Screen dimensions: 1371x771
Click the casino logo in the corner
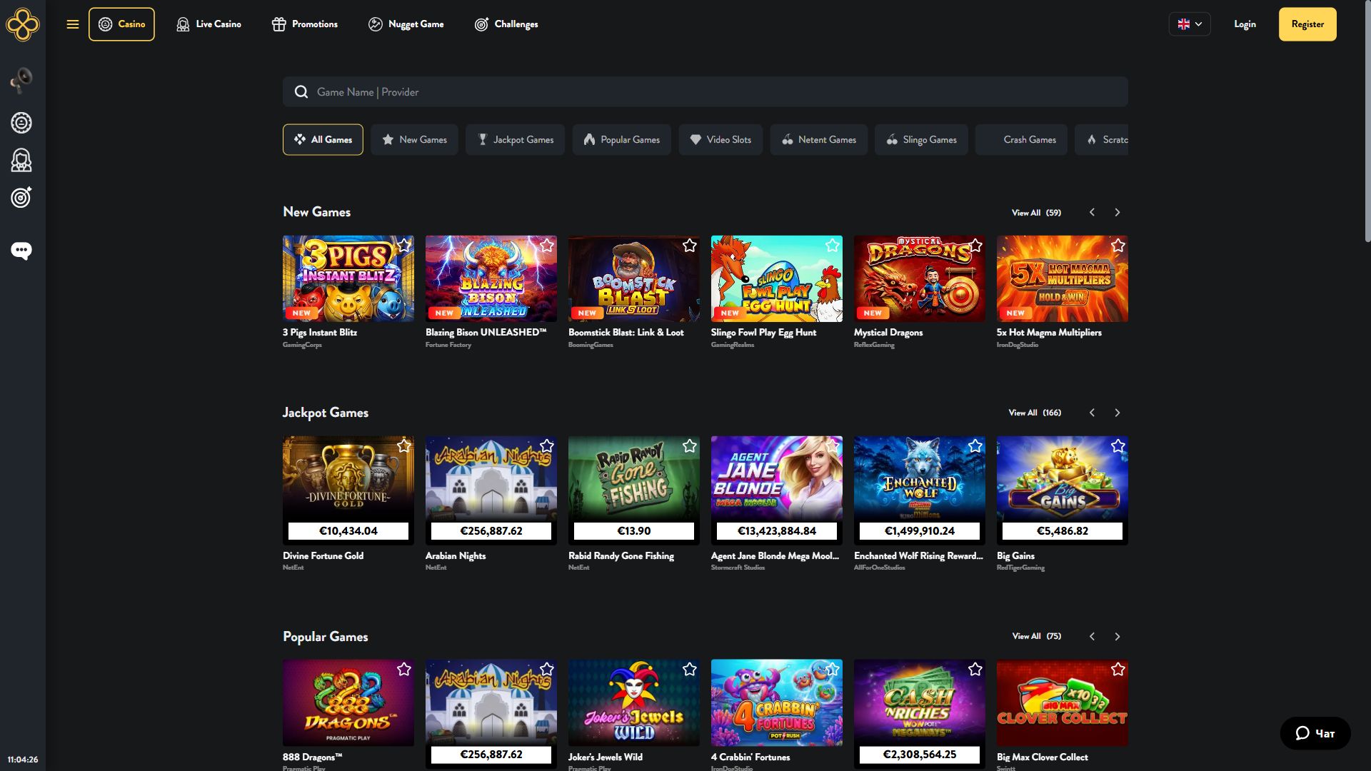coord(23,24)
